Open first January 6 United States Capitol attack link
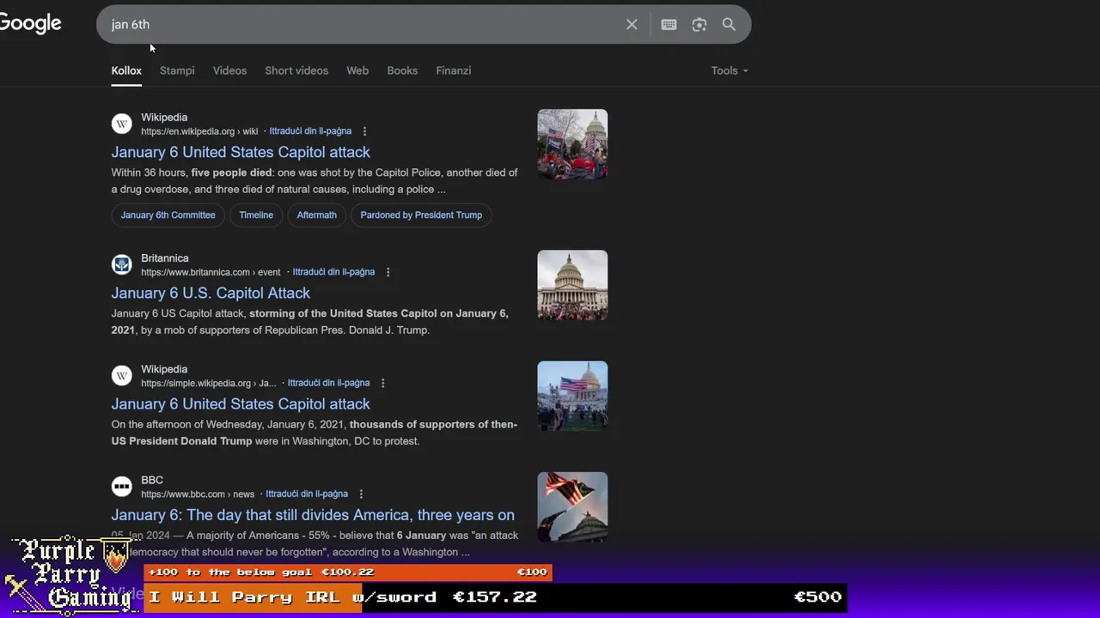 point(241,152)
